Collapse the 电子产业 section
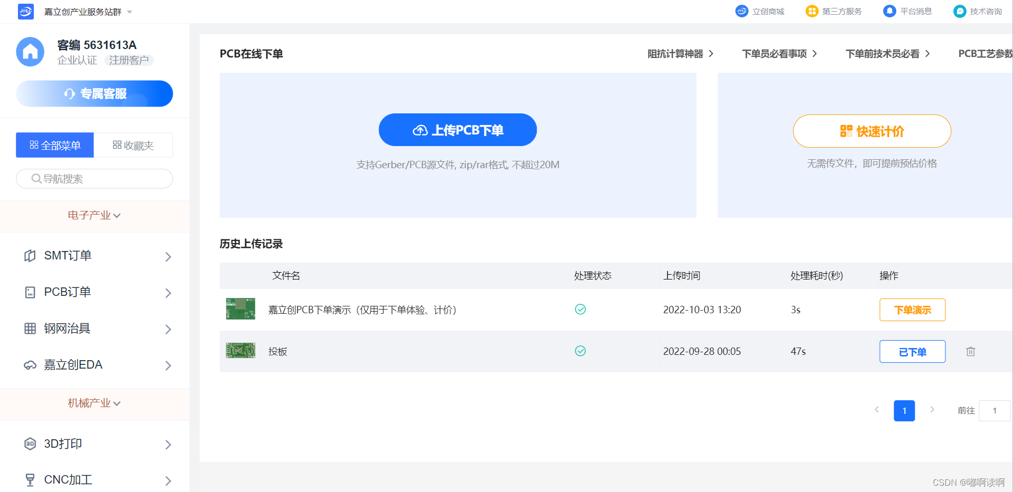 point(94,215)
